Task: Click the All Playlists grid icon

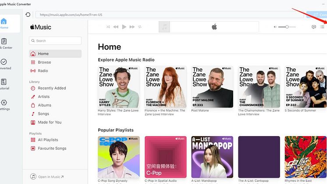Action: (33, 140)
